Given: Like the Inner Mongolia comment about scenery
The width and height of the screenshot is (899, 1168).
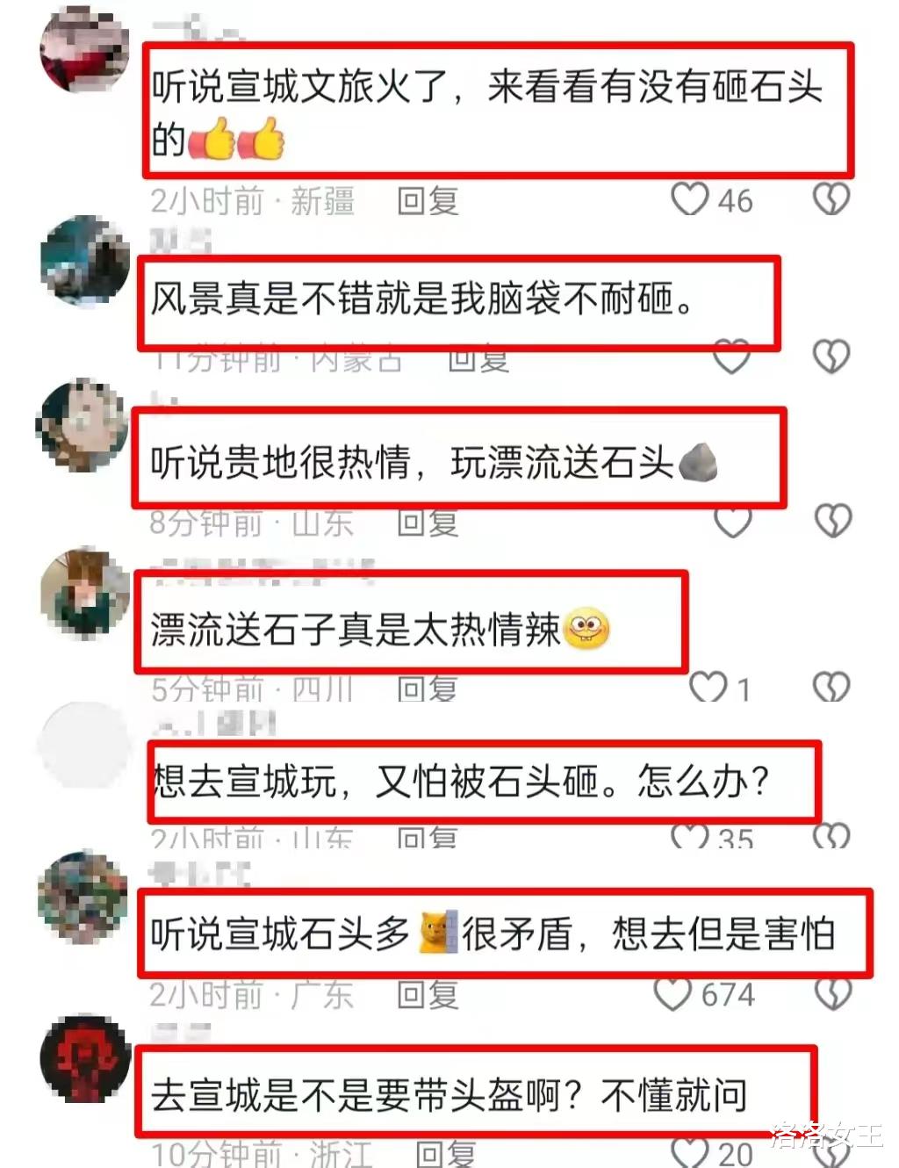Looking at the screenshot, I should (731, 357).
